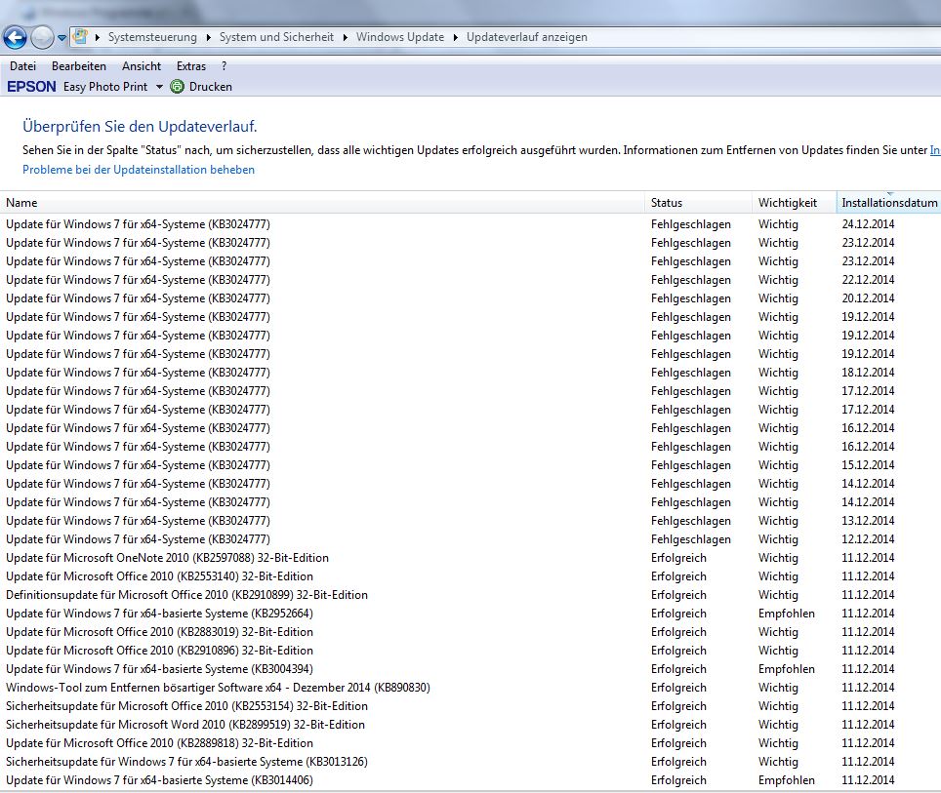This screenshot has height=793, width=941.
Task: Click Updateverlauf anzeigen breadcrumb
Action: pyautogui.click(x=527, y=37)
